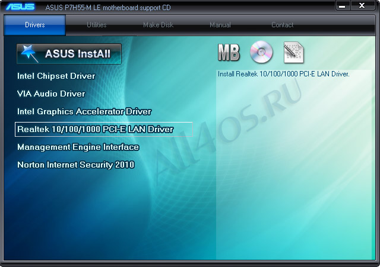Open the Manual tab

coord(220,25)
